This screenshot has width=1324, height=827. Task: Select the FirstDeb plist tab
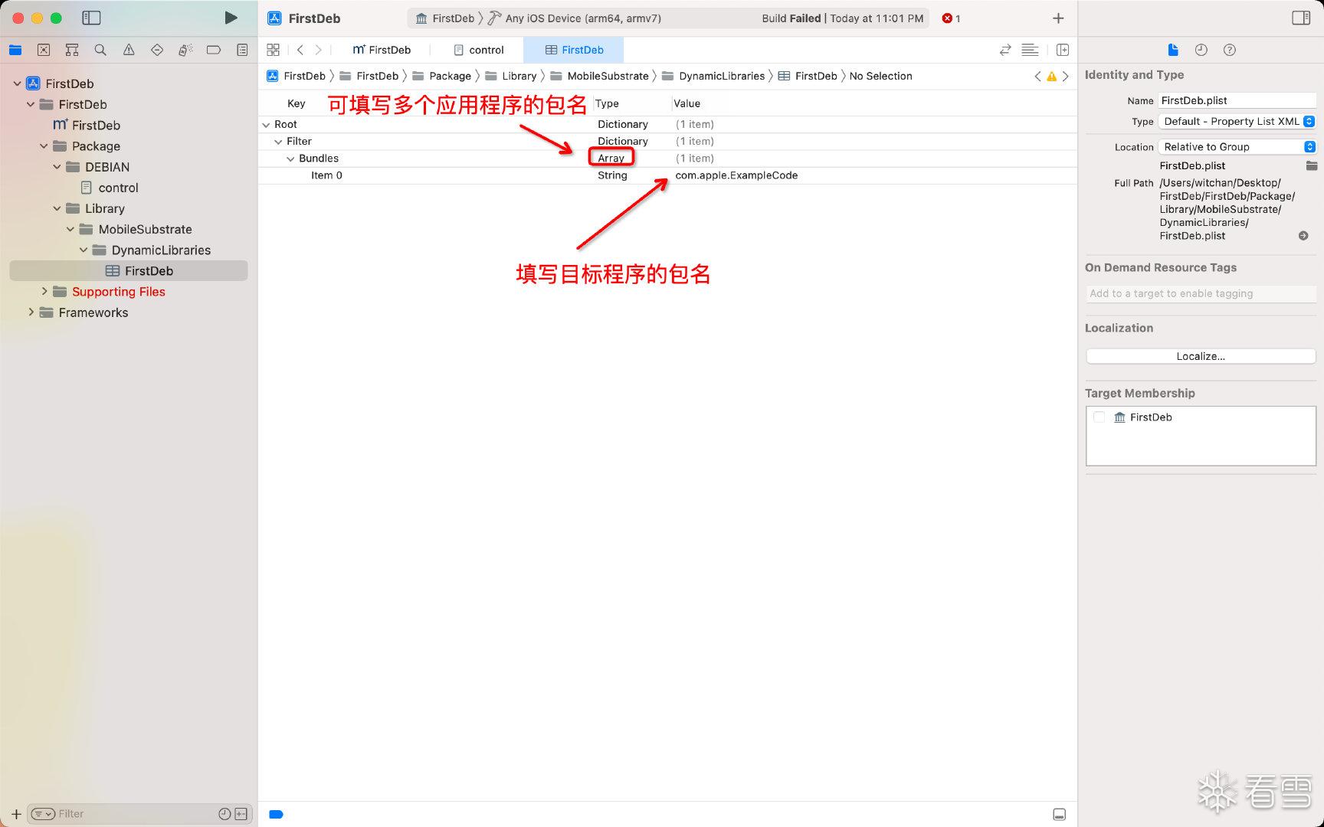click(x=574, y=50)
